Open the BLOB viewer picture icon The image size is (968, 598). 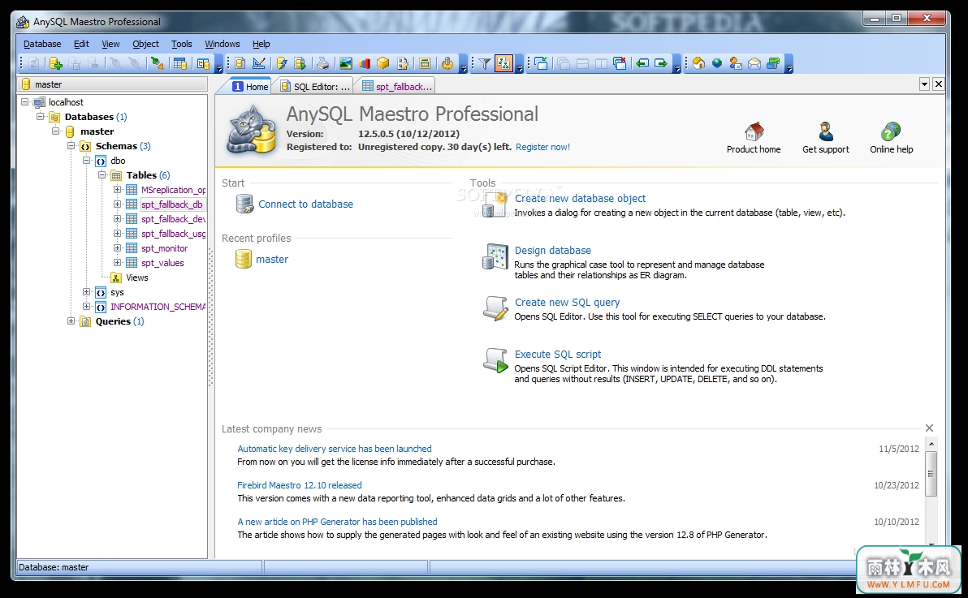tap(346, 63)
